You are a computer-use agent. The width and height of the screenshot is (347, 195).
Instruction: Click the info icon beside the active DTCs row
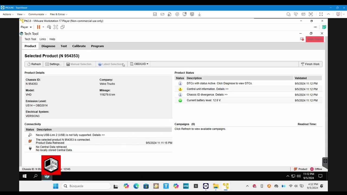(180, 83)
